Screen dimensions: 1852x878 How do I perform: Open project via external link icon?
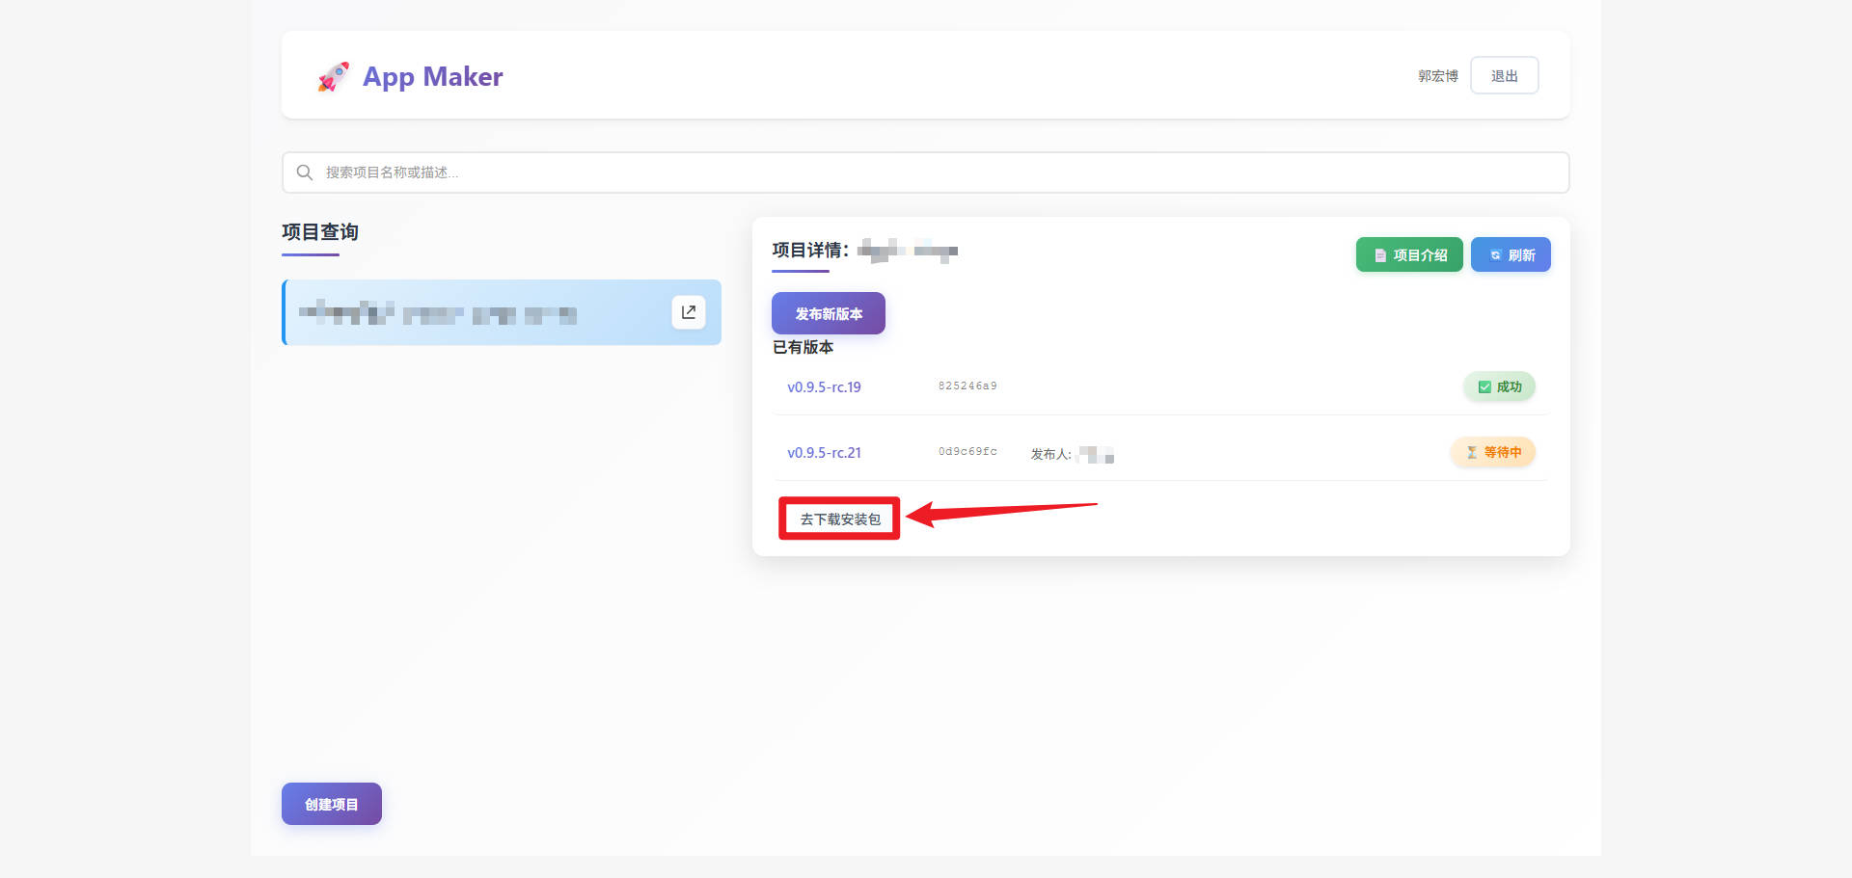(689, 312)
